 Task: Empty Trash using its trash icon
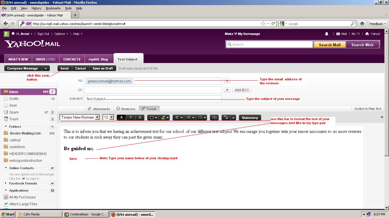[x=52, y=119]
